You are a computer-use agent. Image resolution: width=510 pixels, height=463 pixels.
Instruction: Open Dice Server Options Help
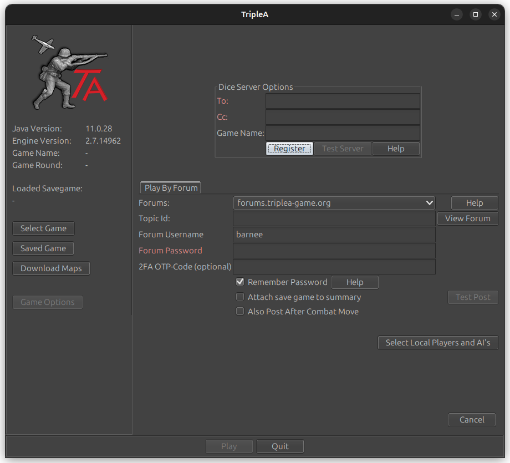click(x=395, y=149)
